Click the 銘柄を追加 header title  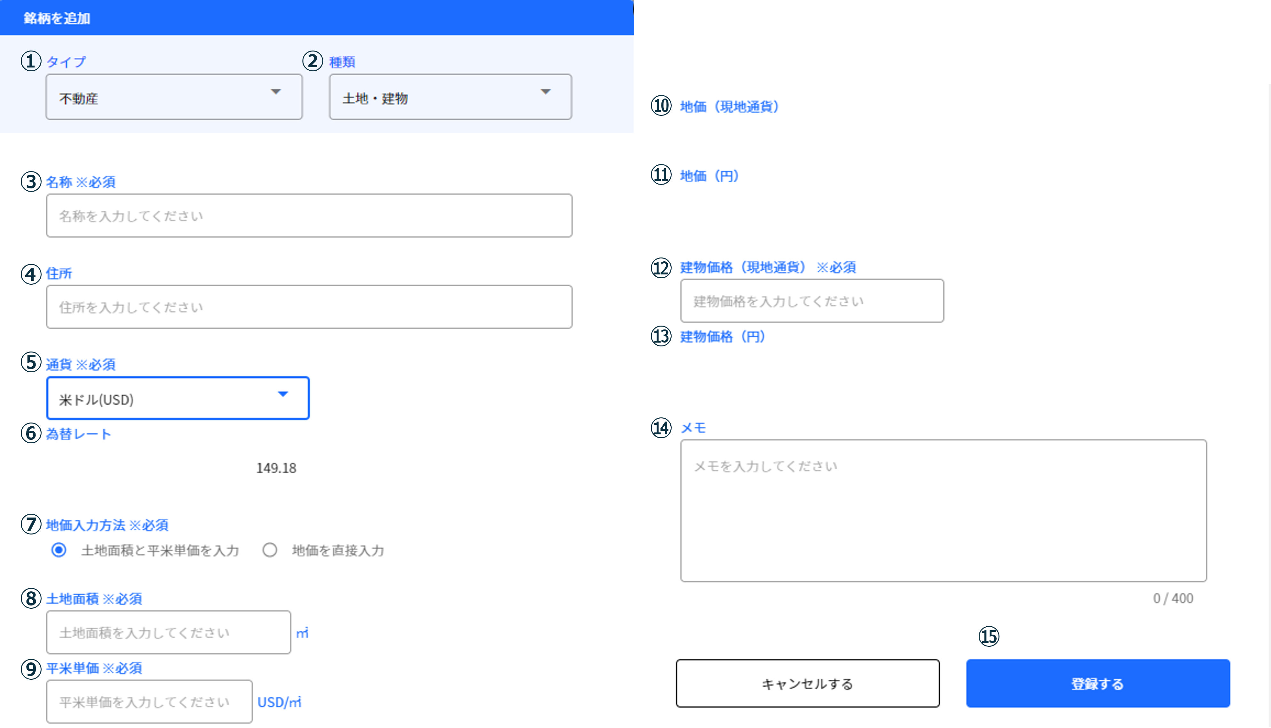point(57,19)
